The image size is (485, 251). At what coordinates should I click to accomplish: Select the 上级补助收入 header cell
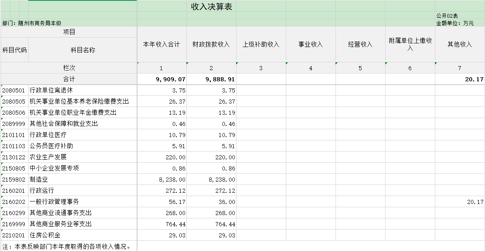tap(261, 45)
